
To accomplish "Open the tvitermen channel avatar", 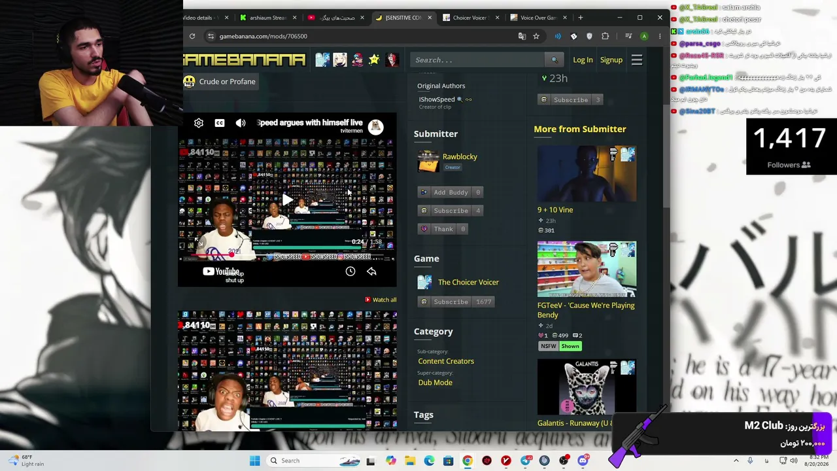I will coord(375,126).
